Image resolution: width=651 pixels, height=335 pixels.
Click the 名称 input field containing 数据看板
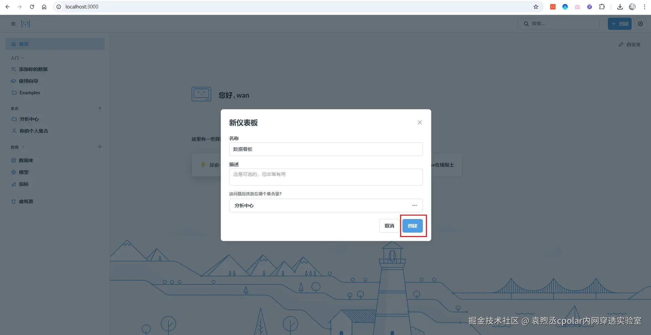pyautogui.click(x=326, y=149)
